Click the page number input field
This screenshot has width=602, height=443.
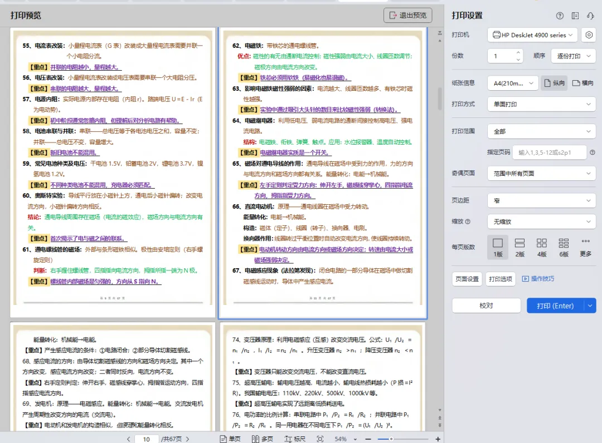146,438
